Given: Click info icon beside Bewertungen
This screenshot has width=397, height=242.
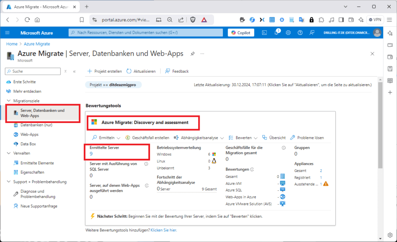Looking at the screenshot, I should tap(252, 170).
